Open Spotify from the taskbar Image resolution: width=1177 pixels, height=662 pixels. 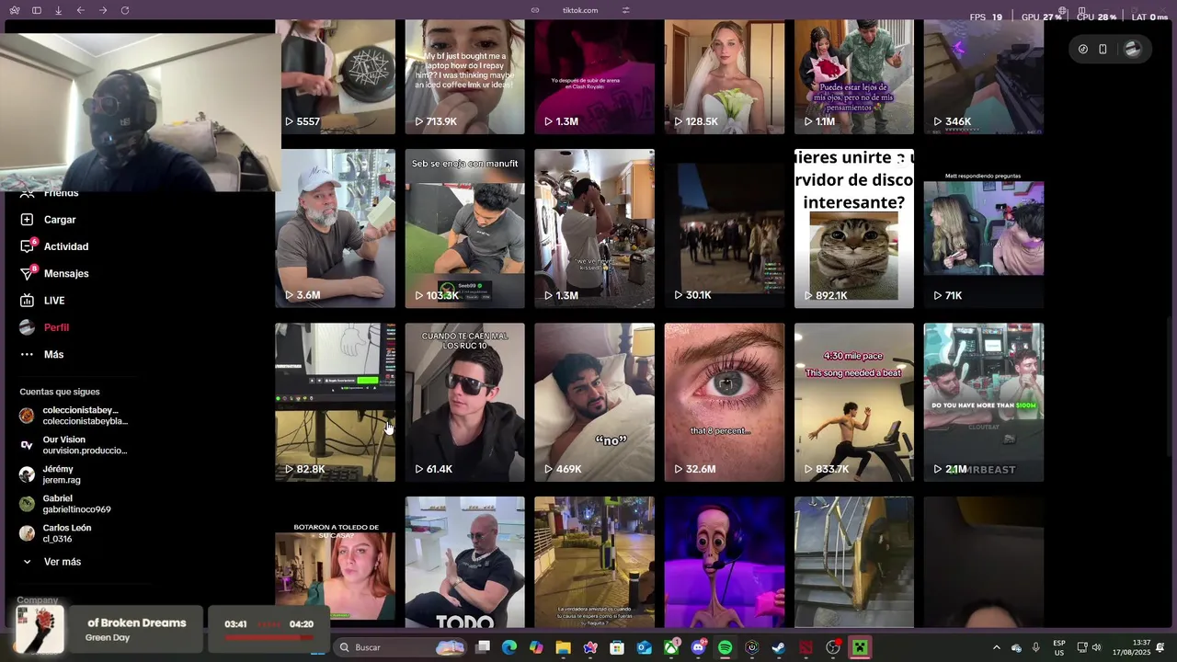click(x=725, y=647)
